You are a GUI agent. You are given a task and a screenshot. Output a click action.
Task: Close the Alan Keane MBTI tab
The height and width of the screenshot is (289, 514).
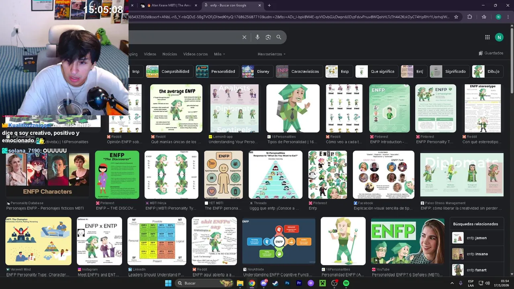tap(196, 6)
